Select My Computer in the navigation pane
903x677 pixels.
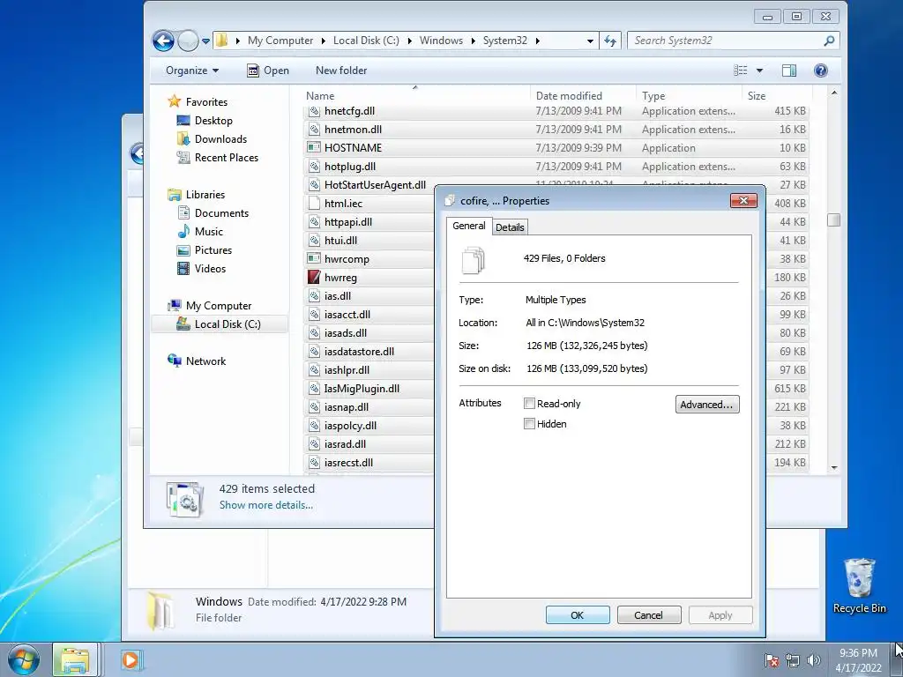(x=219, y=306)
